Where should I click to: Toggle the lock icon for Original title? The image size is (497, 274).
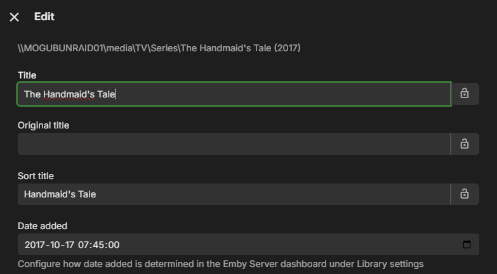[465, 144]
